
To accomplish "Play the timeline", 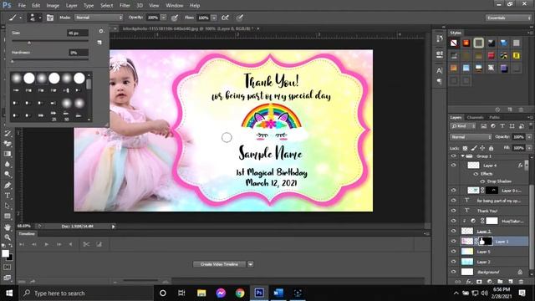I will [46, 244].
